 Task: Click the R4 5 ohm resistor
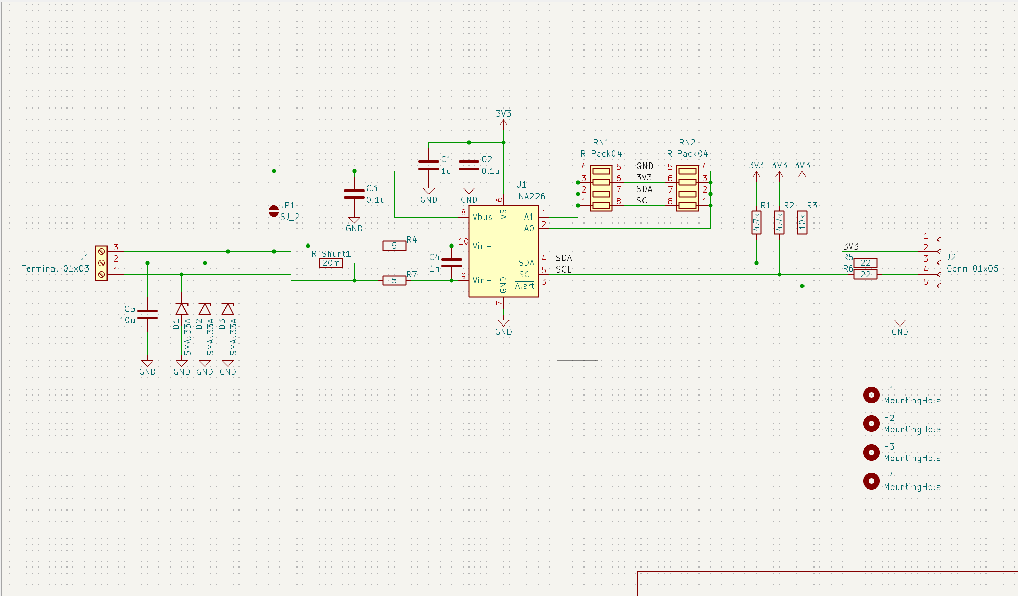[x=394, y=246]
